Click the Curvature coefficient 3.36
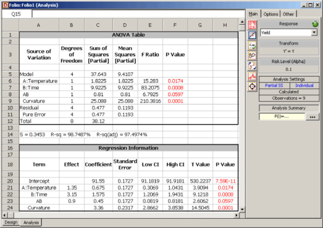Screen dimensions: 323x228 99,208
